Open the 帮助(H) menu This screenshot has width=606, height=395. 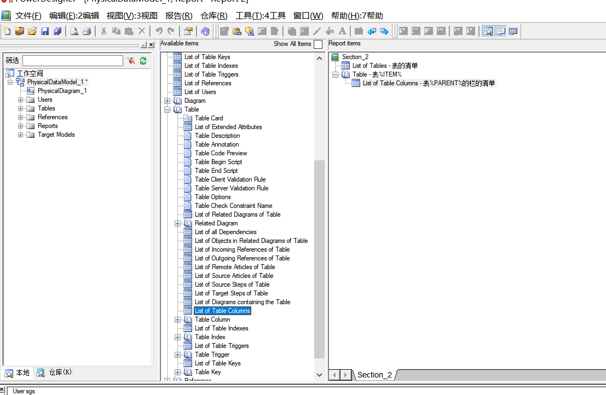pos(357,16)
